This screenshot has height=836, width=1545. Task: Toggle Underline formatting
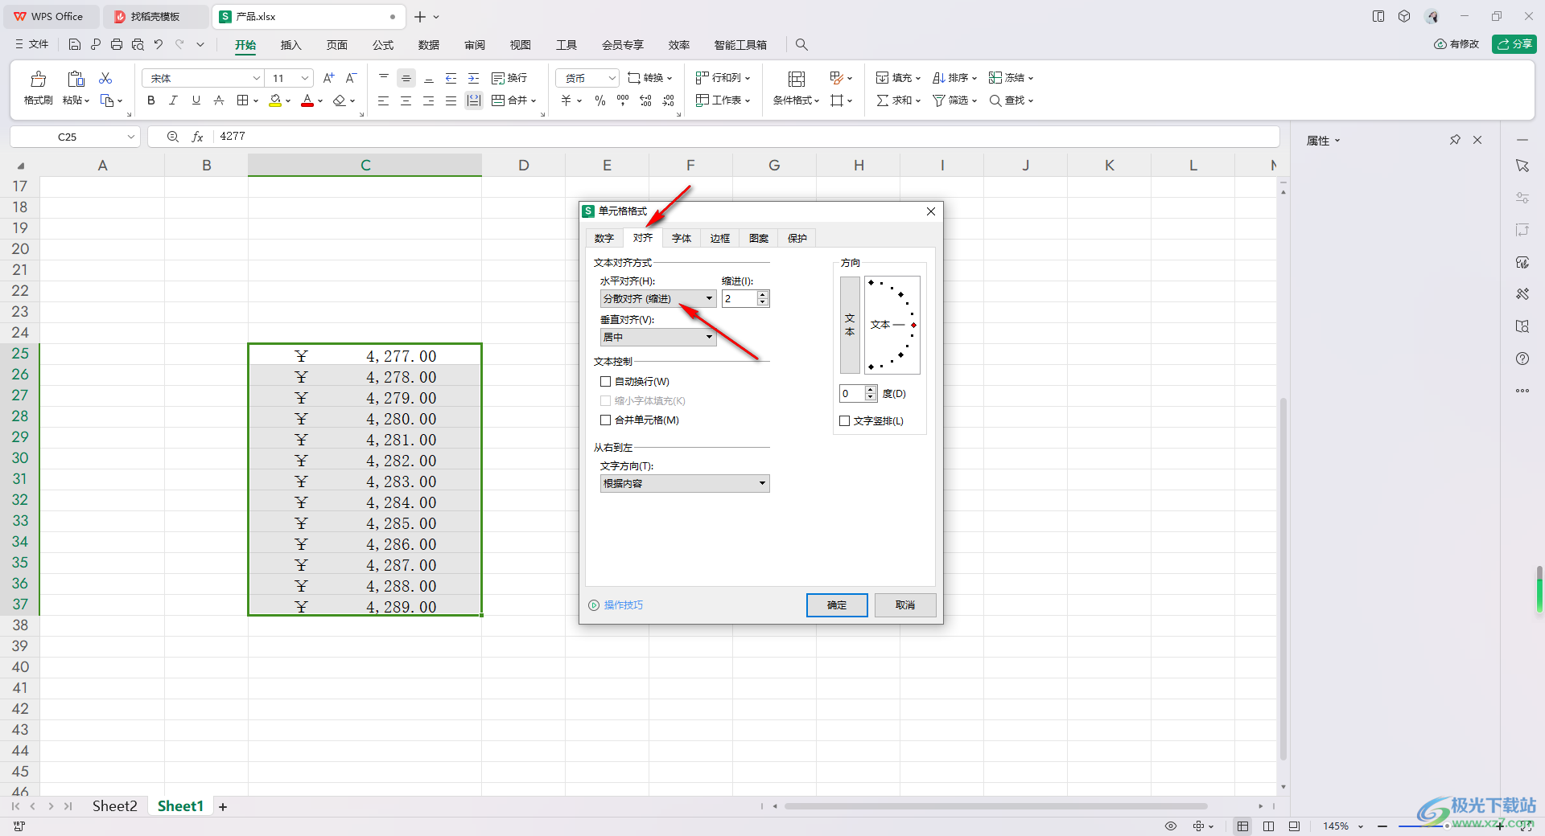point(196,100)
